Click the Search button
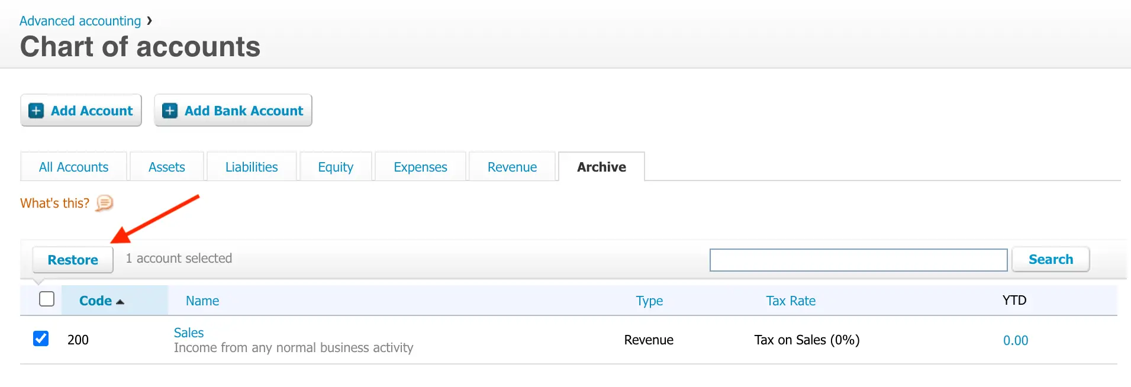1131x387 pixels. tap(1051, 259)
